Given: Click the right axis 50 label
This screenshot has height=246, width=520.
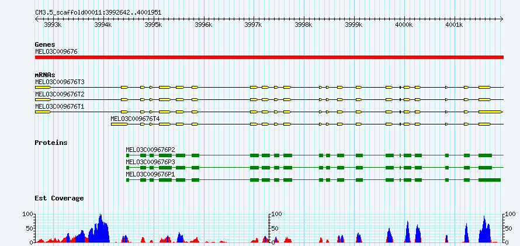Looking at the screenshot, I should 509,228.
